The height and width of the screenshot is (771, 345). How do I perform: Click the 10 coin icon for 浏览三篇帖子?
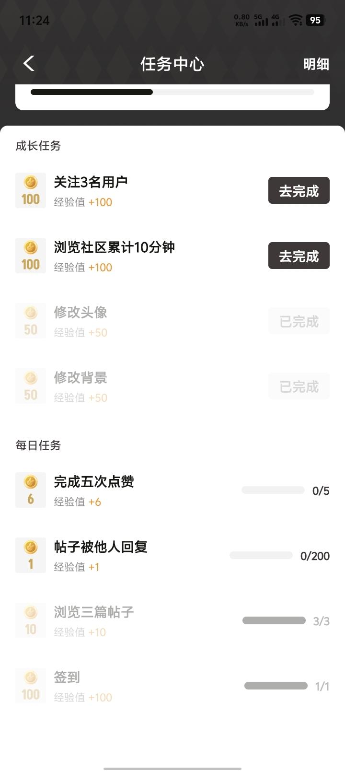(31, 620)
